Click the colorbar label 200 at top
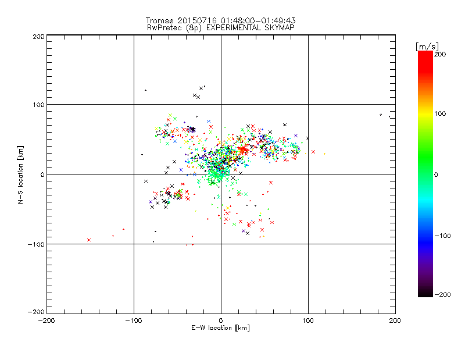This screenshot has width=465, height=349. 440,54
